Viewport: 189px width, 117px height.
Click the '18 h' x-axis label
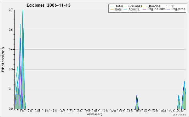point(163,111)
